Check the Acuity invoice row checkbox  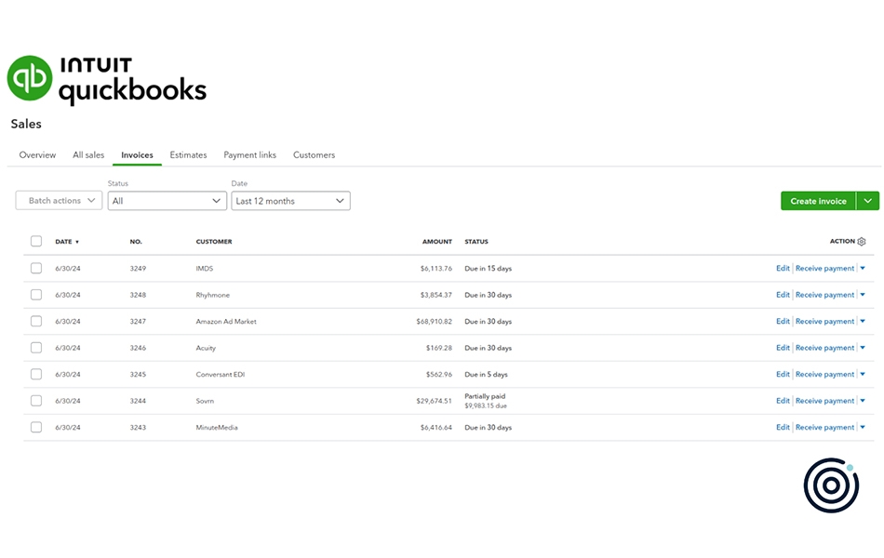pos(36,348)
